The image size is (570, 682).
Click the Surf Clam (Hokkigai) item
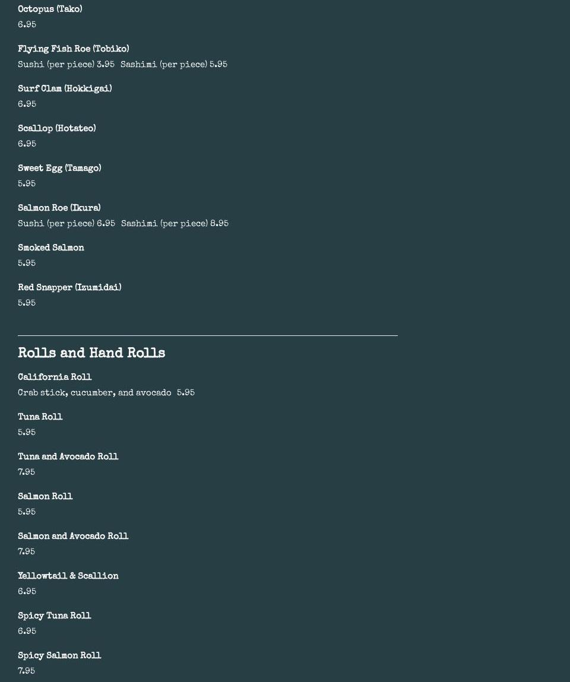65,89
